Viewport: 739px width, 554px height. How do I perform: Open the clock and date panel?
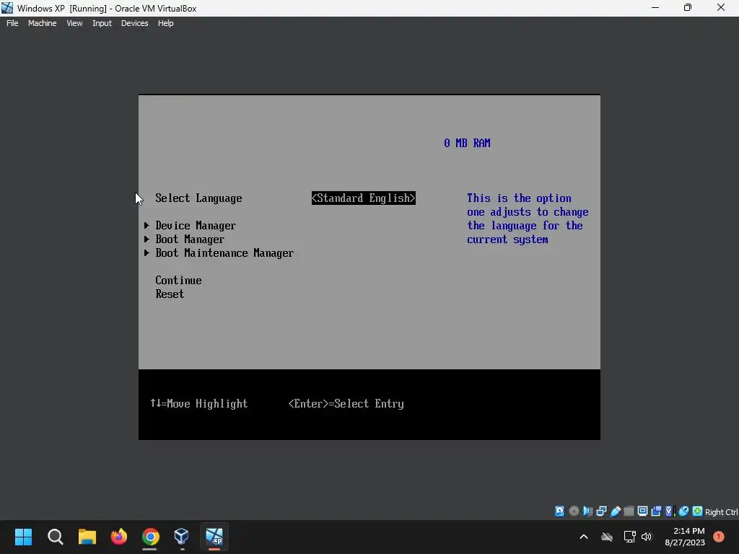pyautogui.click(x=685, y=537)
